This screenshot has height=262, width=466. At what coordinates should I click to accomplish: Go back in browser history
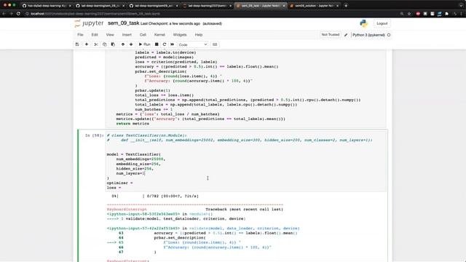click(4, 14)
